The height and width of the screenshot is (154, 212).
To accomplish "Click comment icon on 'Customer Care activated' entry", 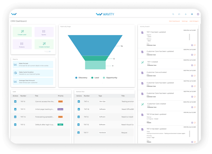I will (195, 76).
